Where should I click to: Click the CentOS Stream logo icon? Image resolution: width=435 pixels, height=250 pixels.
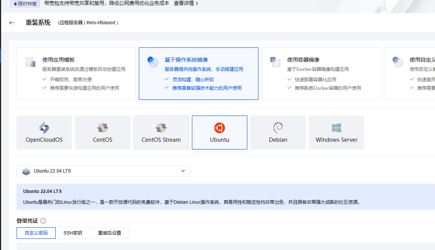[161, 128]
